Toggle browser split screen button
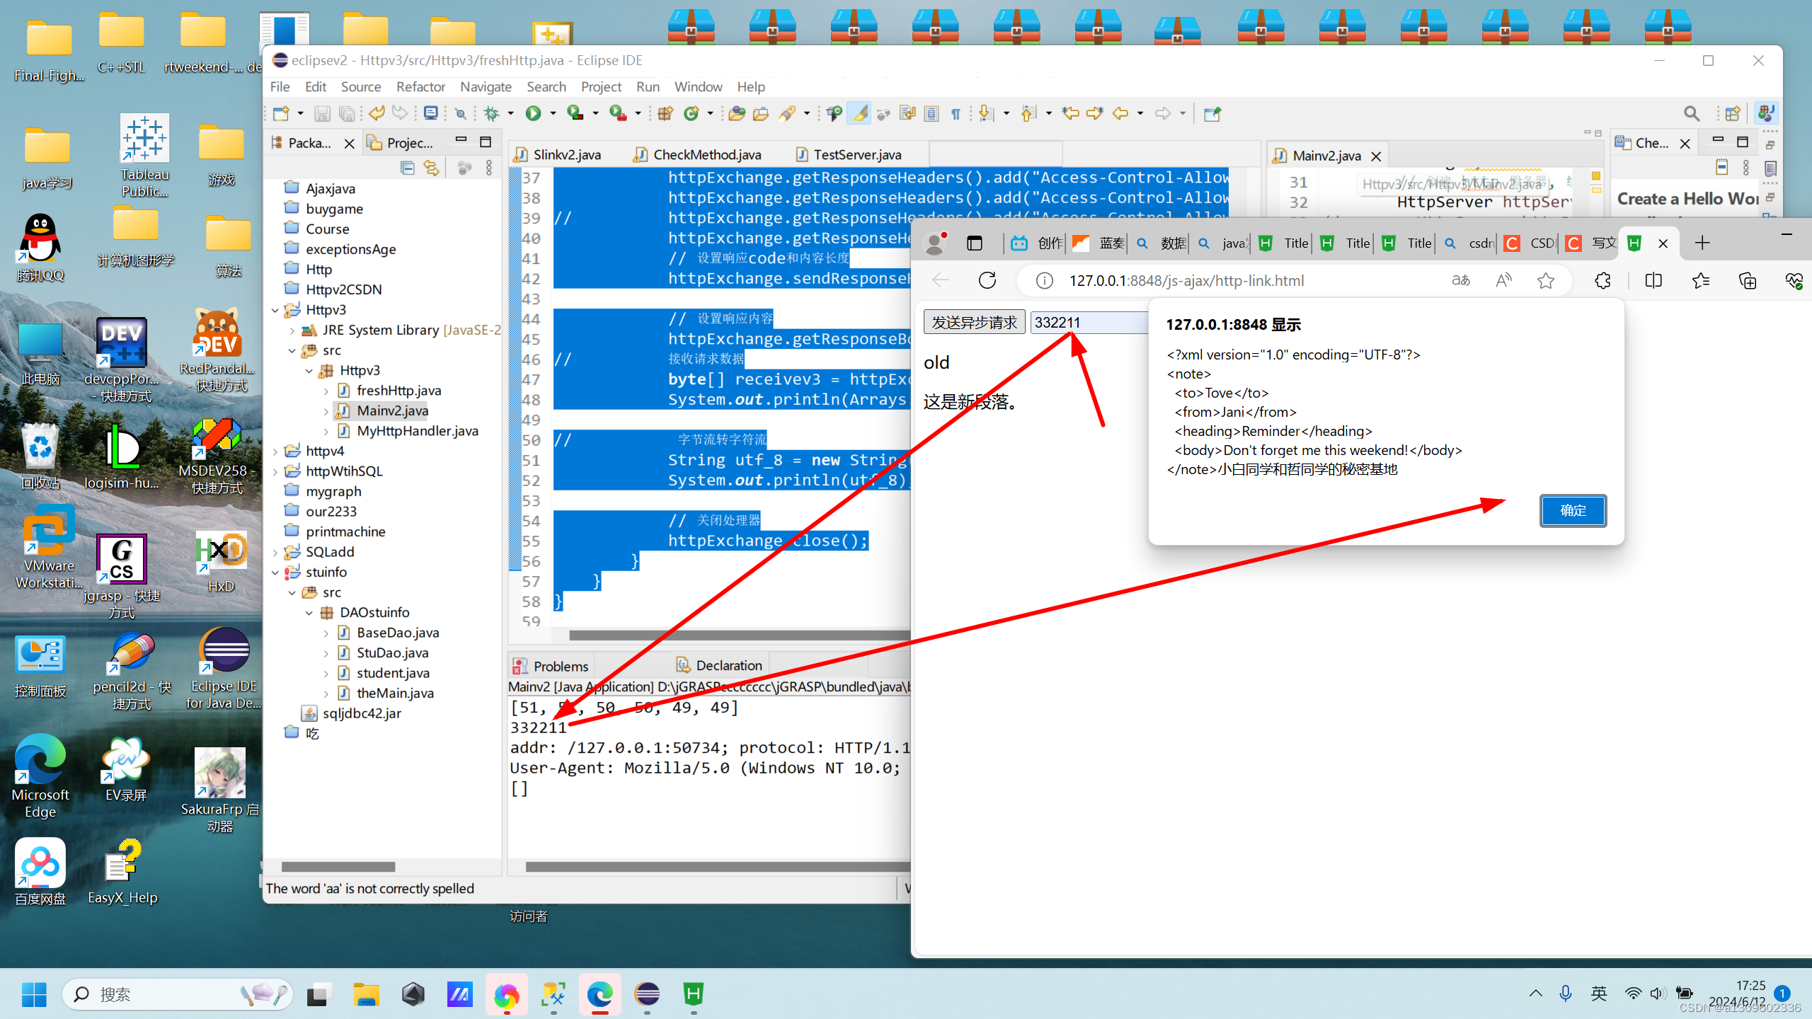The width and height of the screenshot is (1812, 1019). point(1653,281)
